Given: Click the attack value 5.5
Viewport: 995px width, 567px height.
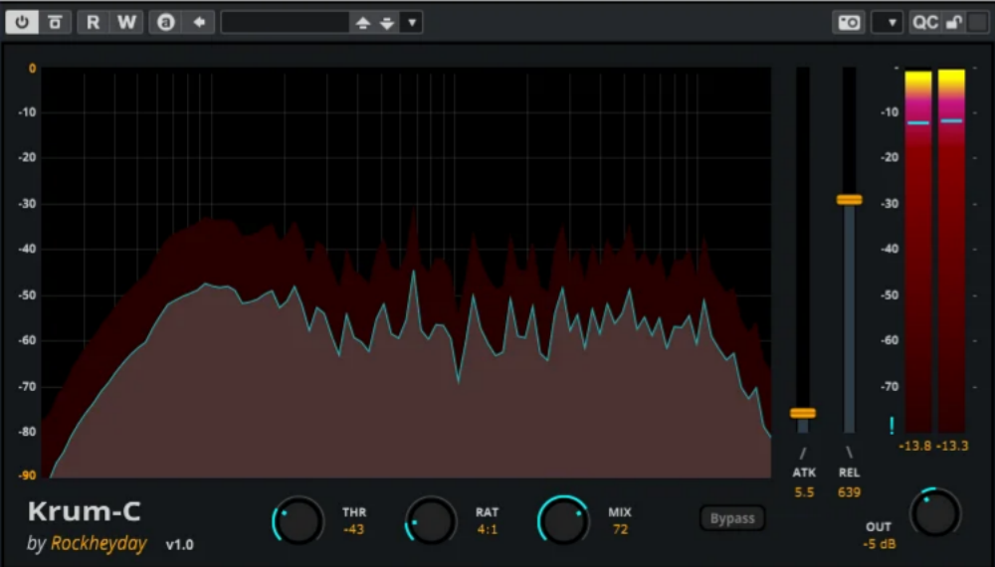Looking at the screenshot, I should (x=804, y=492).
